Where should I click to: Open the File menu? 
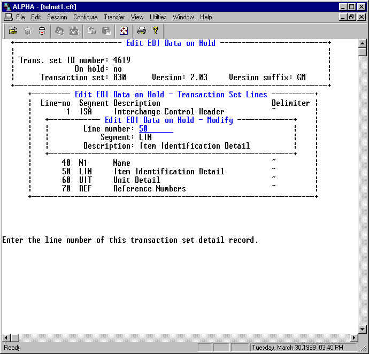(x=20, y=17)
